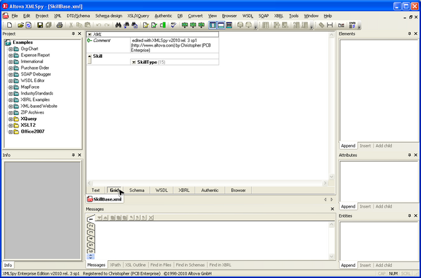This screenshot has height=278, width=421.
Task: Click the third green XSL debugger icon
Action: [201, 25]
